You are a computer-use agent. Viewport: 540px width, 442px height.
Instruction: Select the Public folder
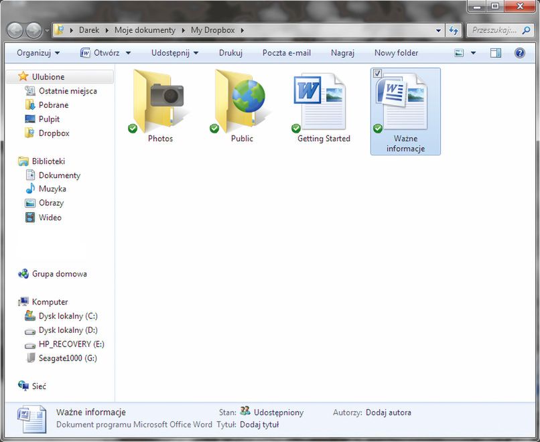[x=242, y=106]
